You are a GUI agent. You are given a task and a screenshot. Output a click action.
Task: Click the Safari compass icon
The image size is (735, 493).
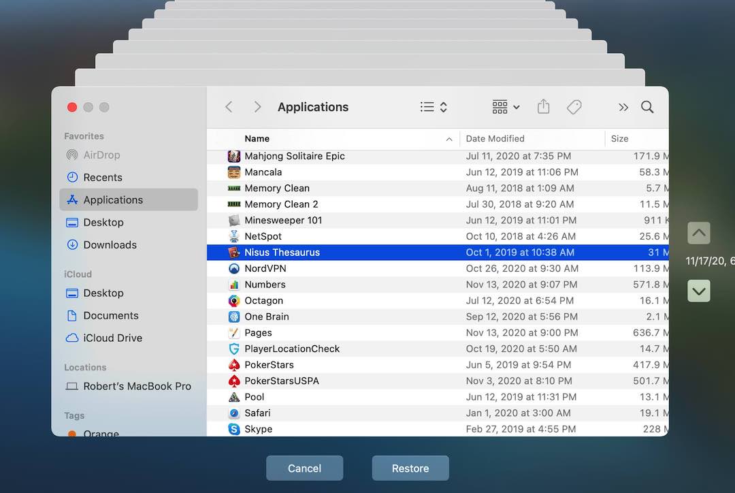pyautogui.click(x=234, y=413)
